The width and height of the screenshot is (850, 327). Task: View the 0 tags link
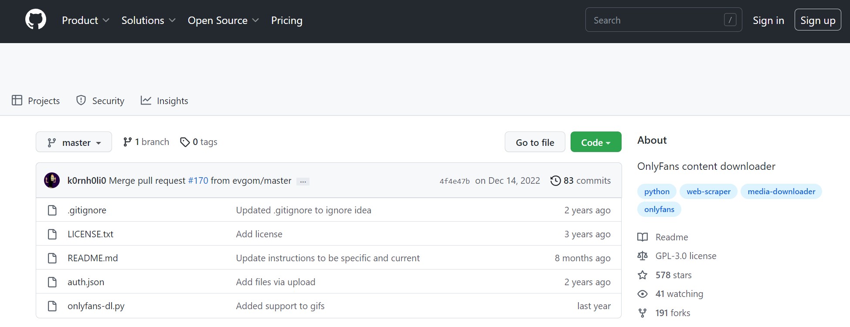tap(199, 142)
